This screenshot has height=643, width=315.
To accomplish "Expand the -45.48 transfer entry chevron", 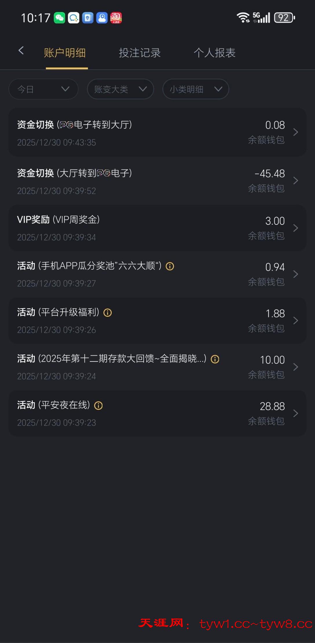I will point(296,181).
